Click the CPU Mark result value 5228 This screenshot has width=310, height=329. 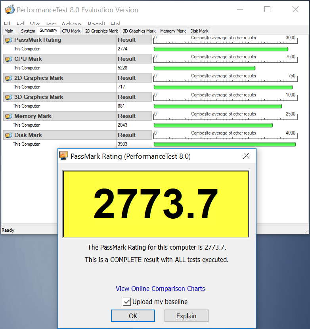click(x=122, y=68)
